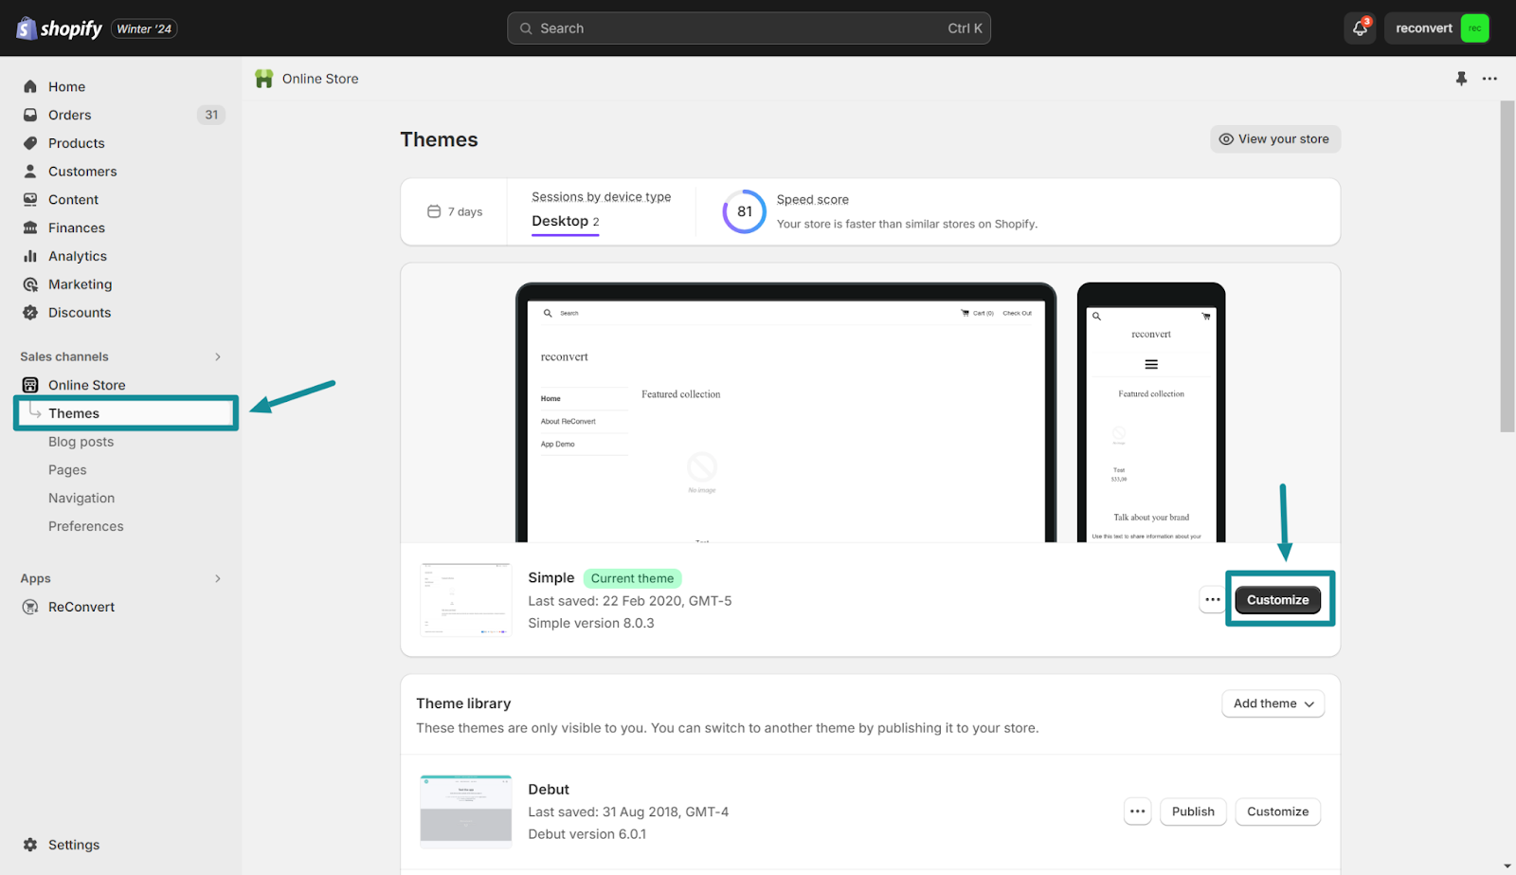1516x875 pixels.
Task: Click 'Last saved: 22 Feb 2020' text
Action: [629, 601]
